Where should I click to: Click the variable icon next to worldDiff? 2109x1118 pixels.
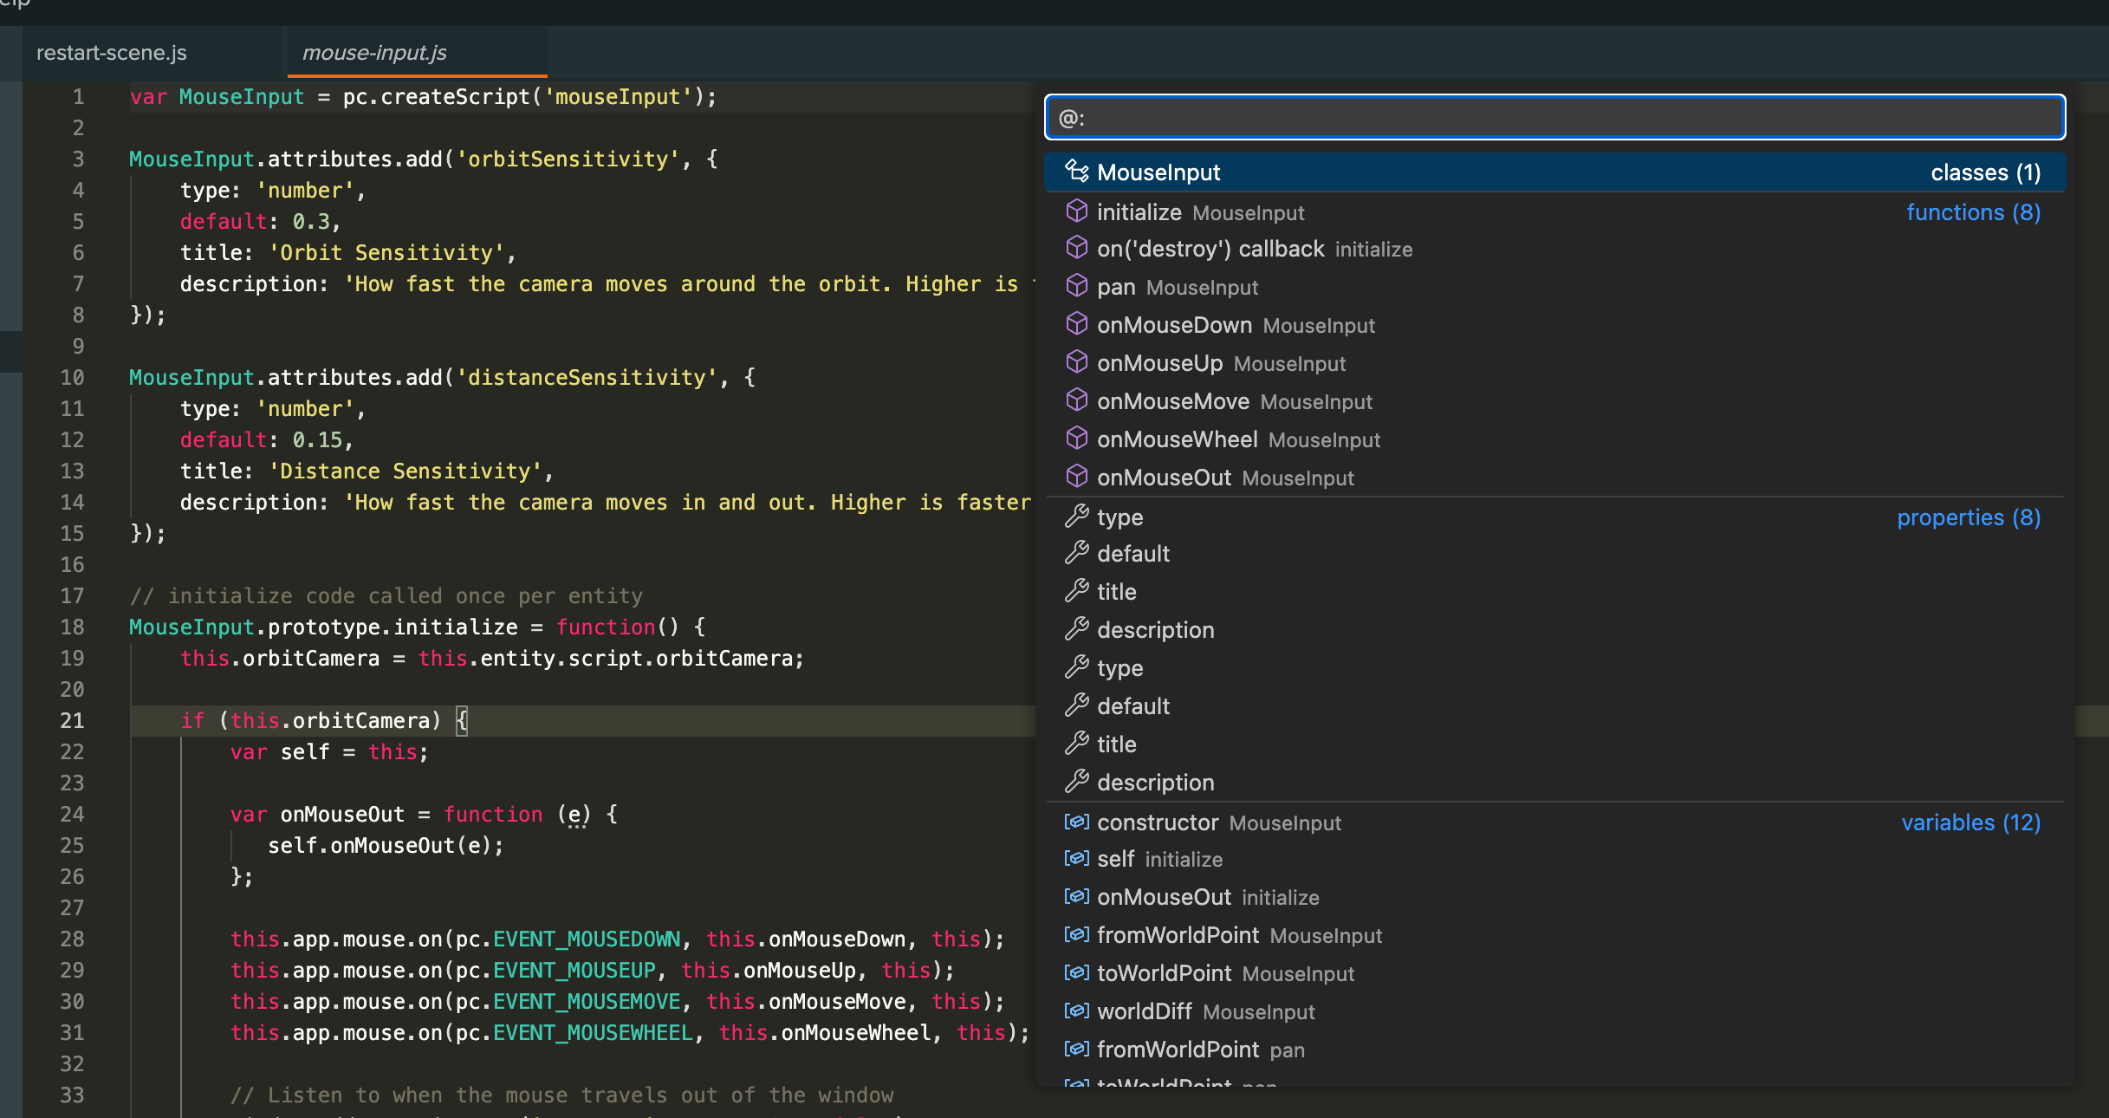1076,1011
